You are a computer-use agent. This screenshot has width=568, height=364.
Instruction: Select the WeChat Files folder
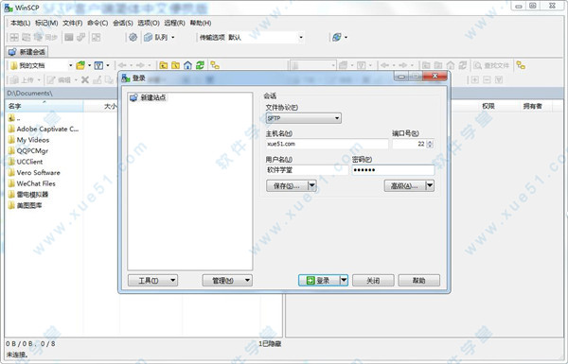[x=31, y=183]
